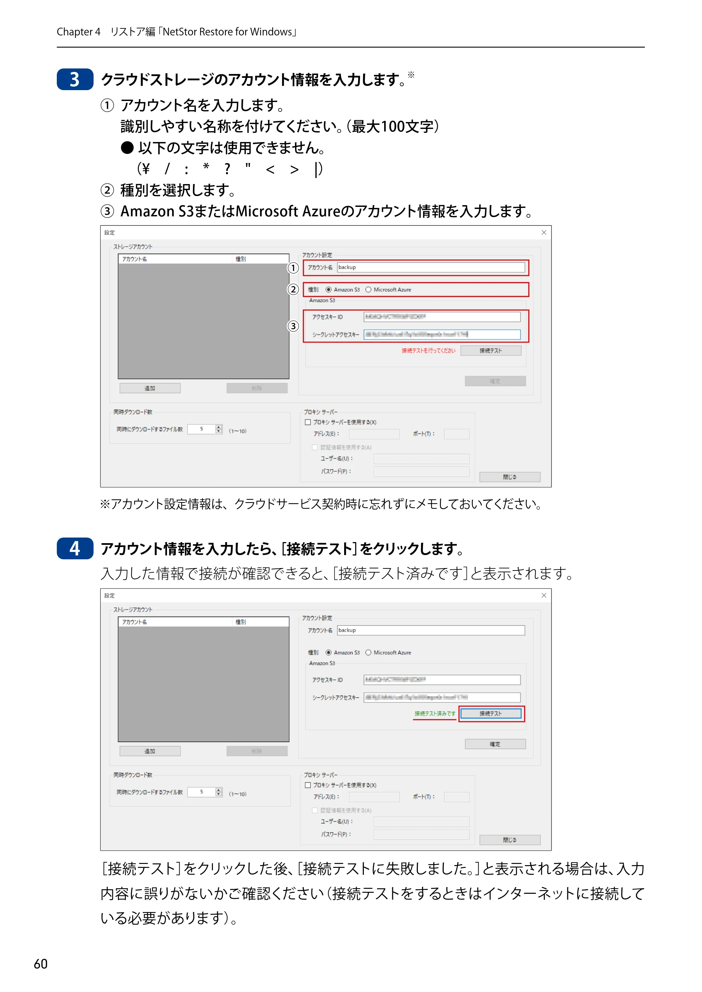
Task: Click the シークレットアクセスキー field in step 4 dialog
Action: [442, 697]
